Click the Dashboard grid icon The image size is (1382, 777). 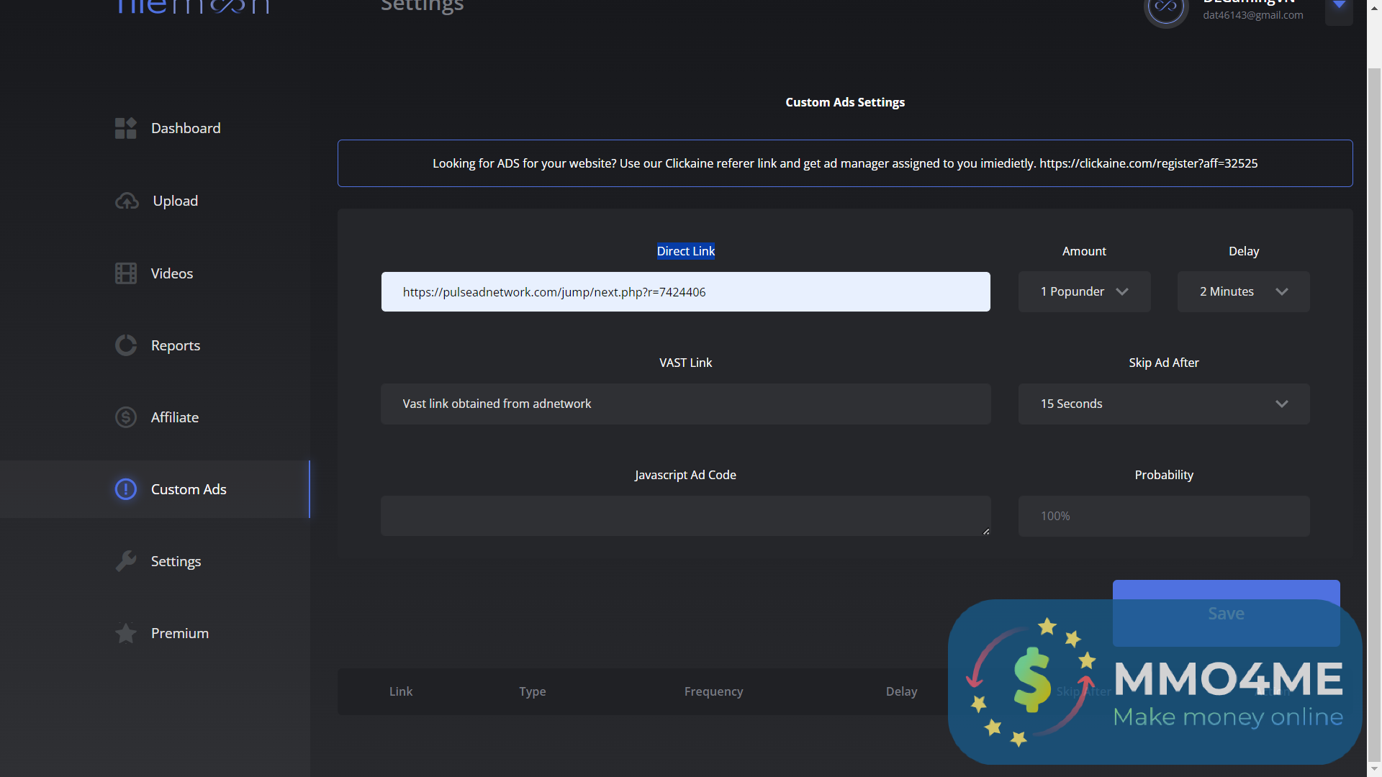[125, 128]
